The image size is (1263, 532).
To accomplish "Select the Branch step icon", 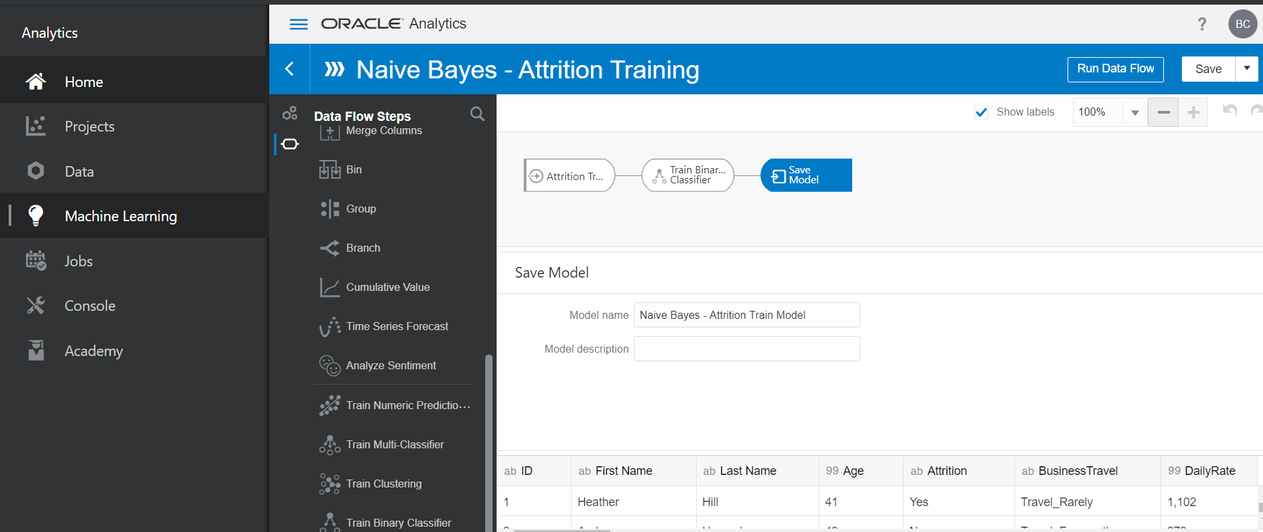I will pos(330,248).
